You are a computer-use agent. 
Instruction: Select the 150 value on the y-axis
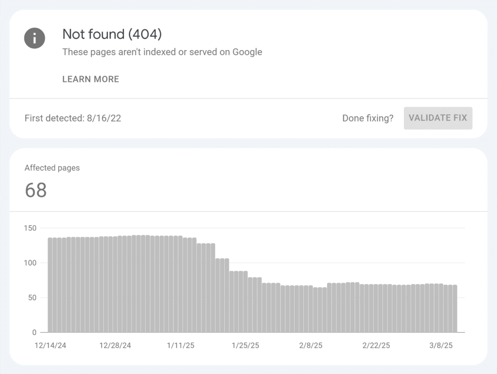30,228
